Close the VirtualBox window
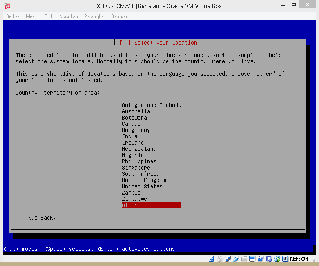The width and height of the screenshot is (319, 266). [307, 4]
